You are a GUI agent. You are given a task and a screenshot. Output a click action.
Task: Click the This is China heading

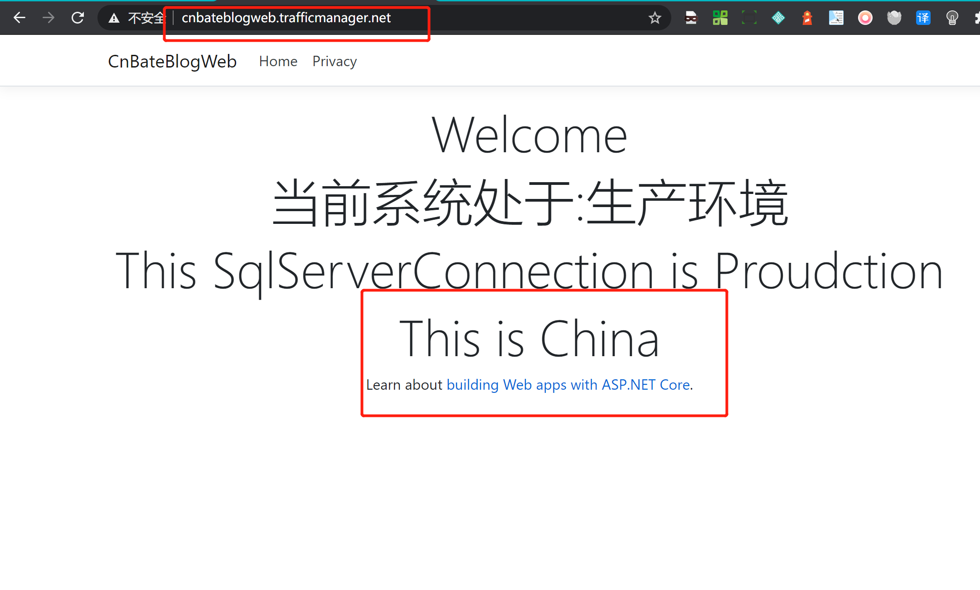(x=529, y=339)
